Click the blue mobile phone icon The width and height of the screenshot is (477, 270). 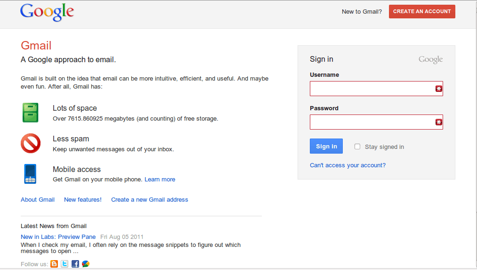point(30,174)
